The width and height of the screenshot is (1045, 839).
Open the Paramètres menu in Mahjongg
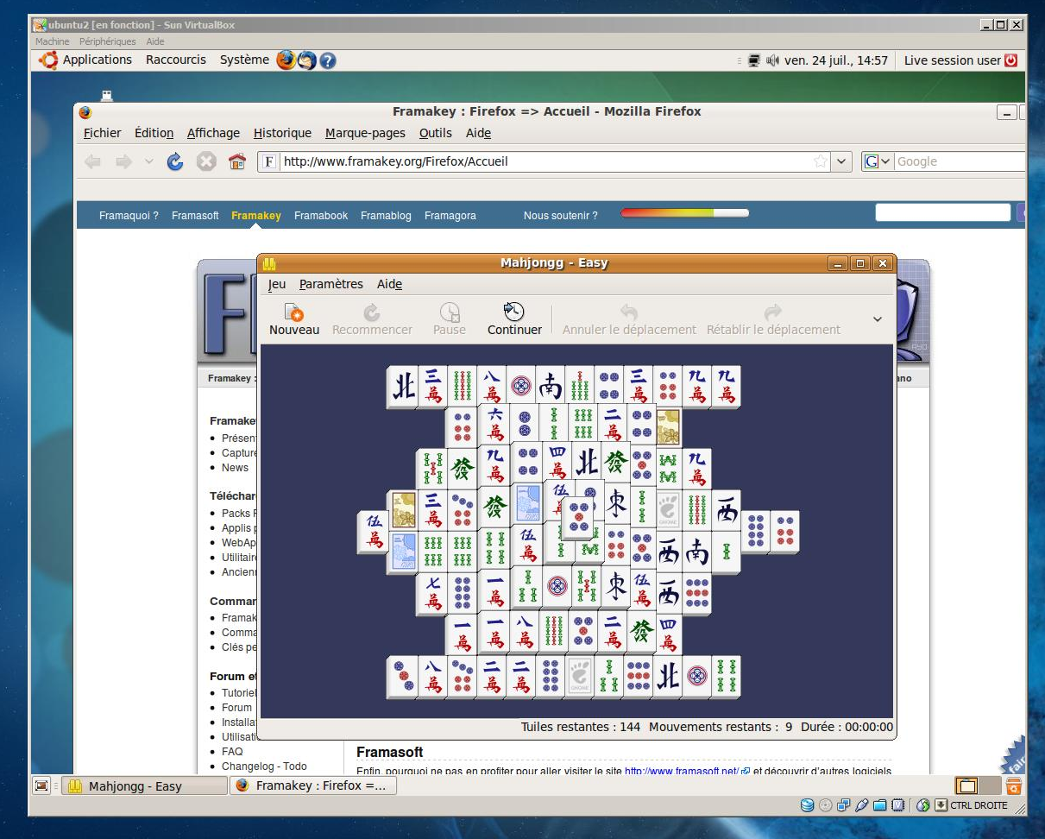coord(331,284)
